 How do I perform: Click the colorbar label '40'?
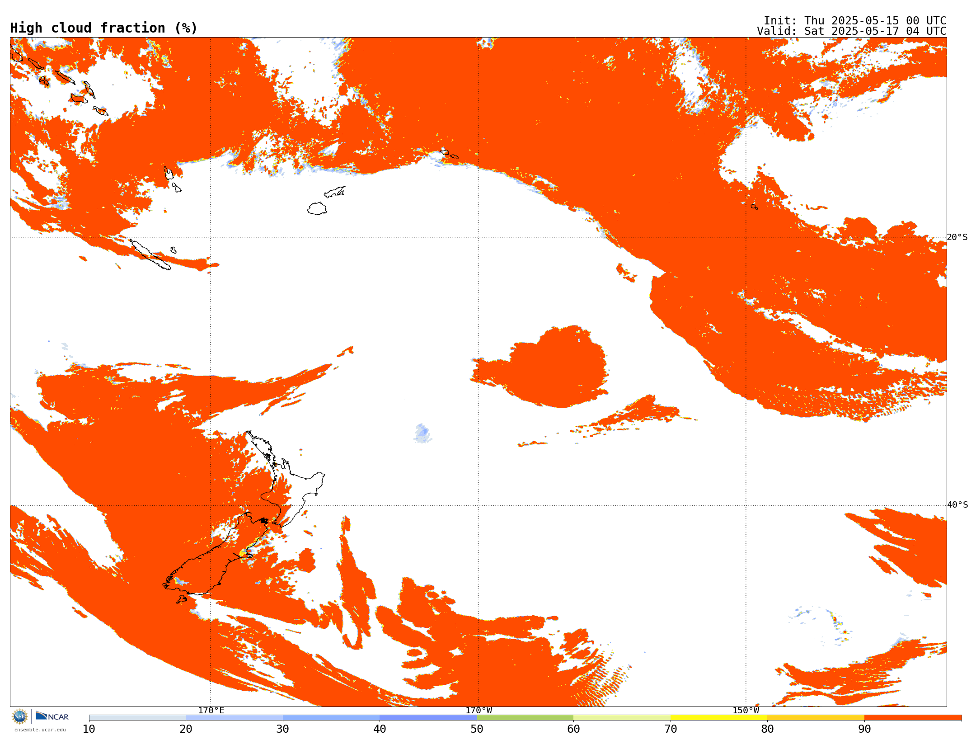(x=380, y=729)
